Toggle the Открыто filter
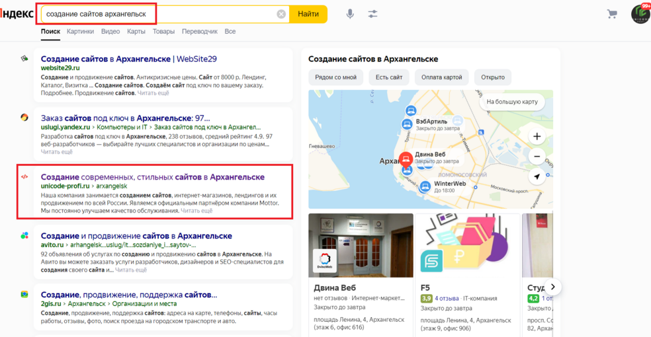This screenshot has height=337, width=651. (x=493, y=77)
